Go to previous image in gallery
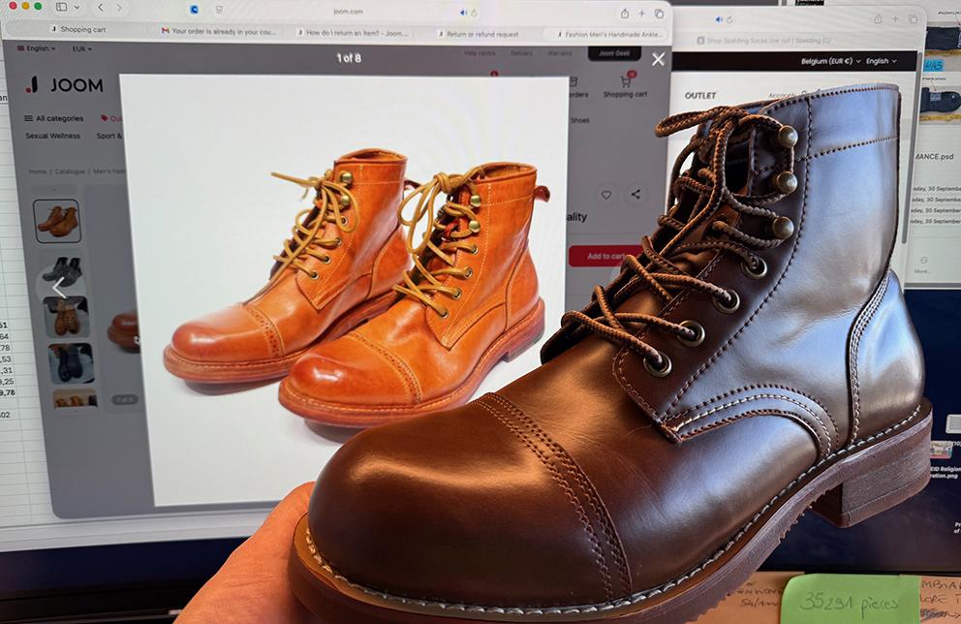 [58, 288]
